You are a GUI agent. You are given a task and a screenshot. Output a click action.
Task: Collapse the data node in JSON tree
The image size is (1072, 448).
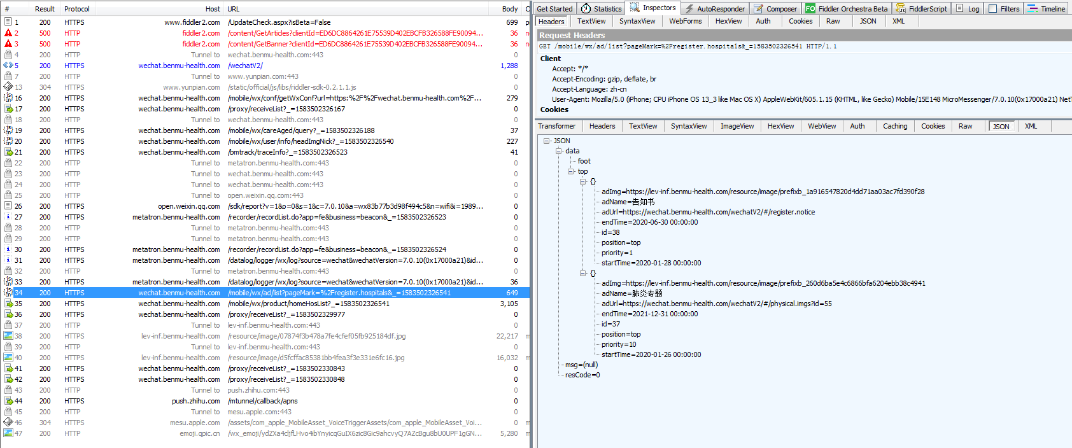coord(558,151)
